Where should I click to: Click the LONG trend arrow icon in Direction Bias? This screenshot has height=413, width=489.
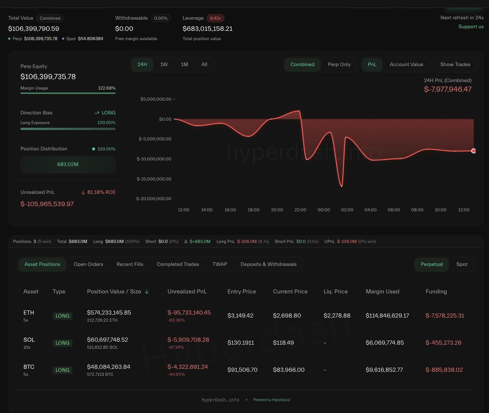[x=97, y=113]
